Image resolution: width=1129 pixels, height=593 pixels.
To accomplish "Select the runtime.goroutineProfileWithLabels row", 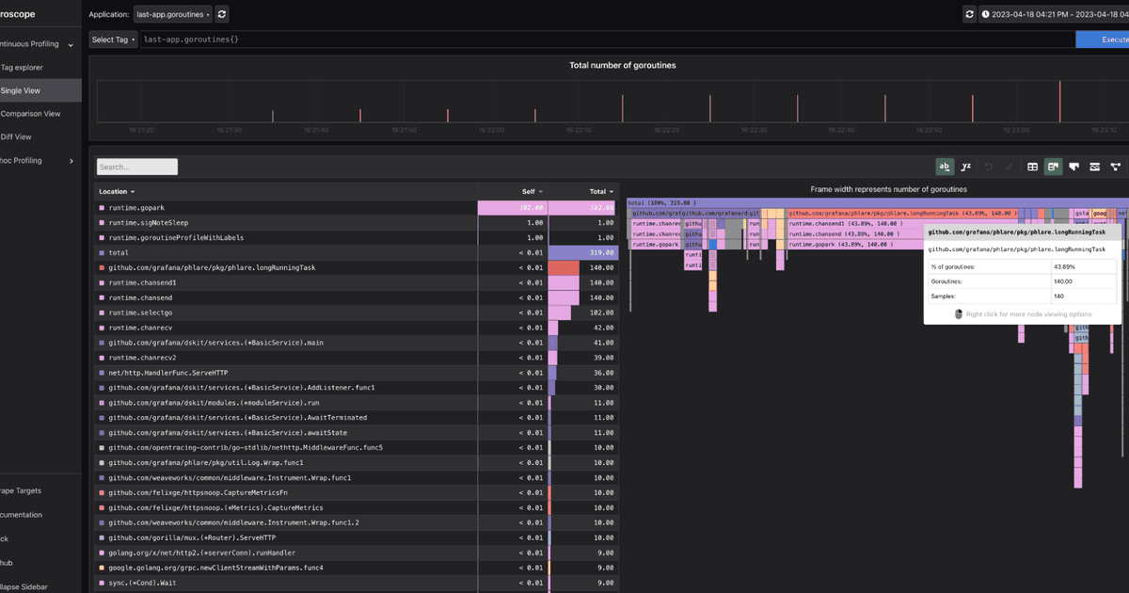I will (358, 237).
